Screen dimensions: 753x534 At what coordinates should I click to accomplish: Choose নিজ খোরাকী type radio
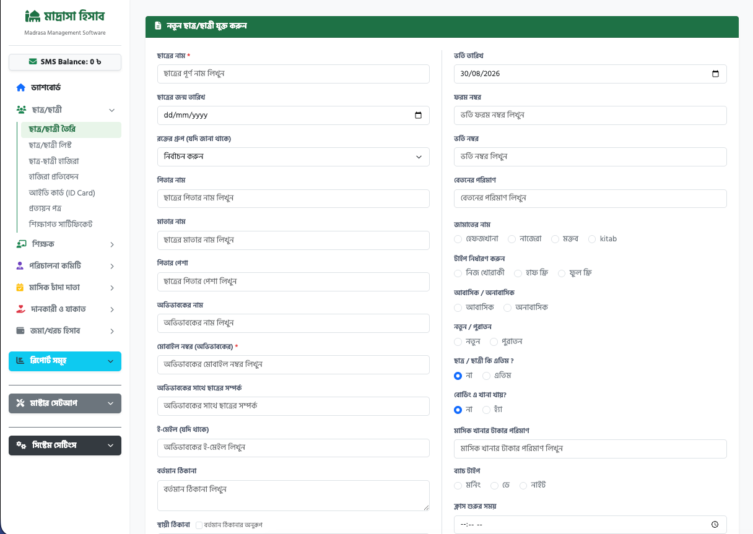[458, 273]
